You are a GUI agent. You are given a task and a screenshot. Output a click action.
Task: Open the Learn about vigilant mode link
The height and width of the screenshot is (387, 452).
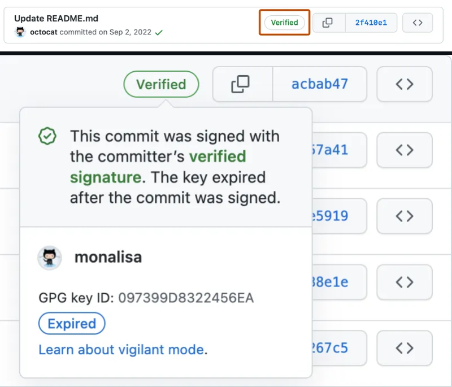point(120,350)
